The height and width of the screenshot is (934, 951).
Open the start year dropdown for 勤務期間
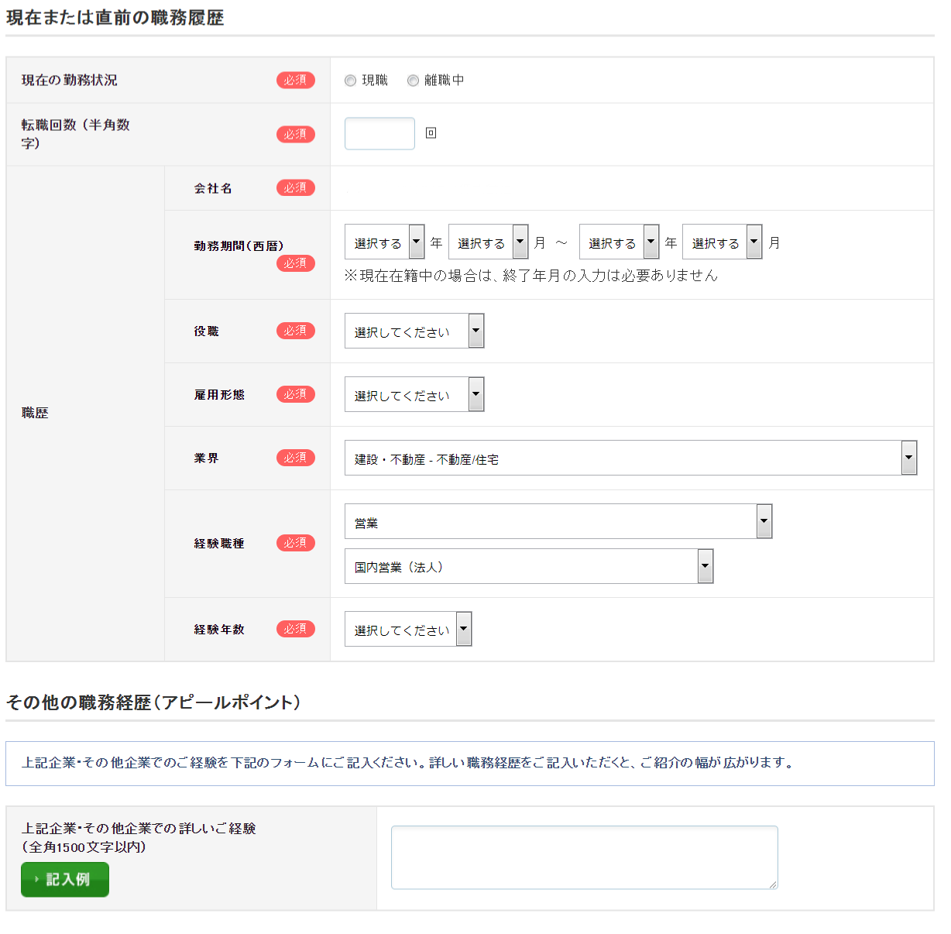[385, 242]
